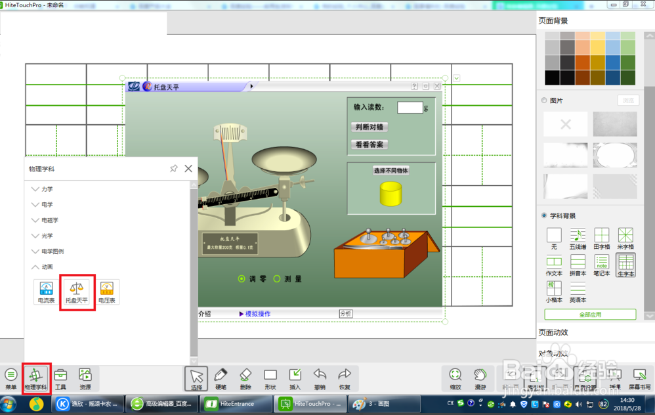The height and width of the screenshot is (415, 655).
Task: Click the 输入读数 reading input field
Action: click(410, 108)
